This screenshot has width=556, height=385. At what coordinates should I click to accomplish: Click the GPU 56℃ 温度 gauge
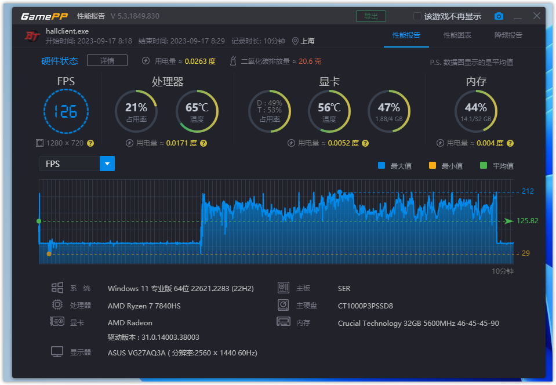(x=329, y=111)
